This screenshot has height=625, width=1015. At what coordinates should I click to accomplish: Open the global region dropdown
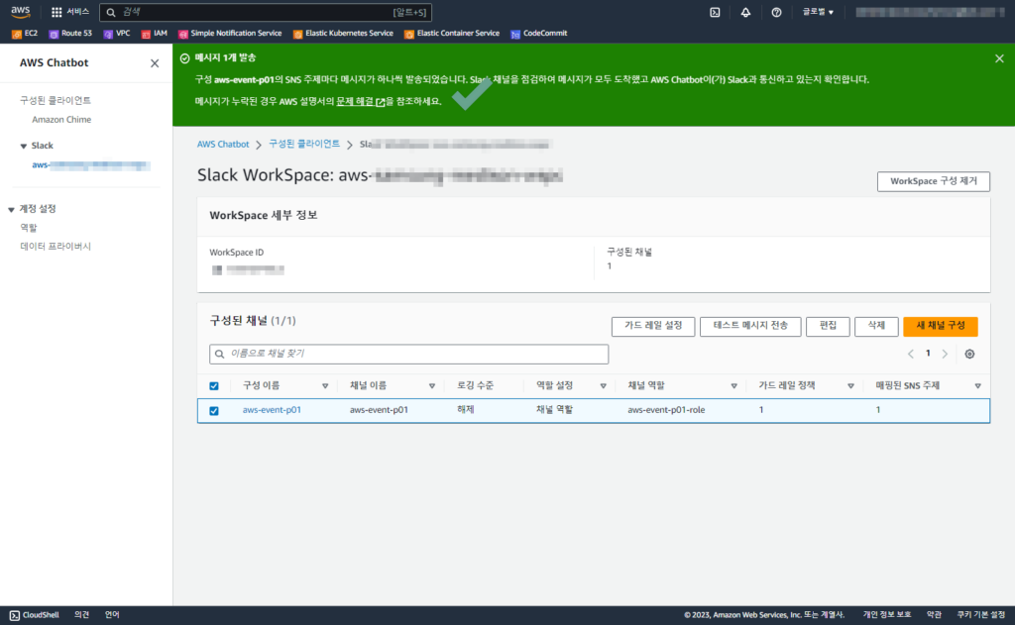tap(818, 12)
